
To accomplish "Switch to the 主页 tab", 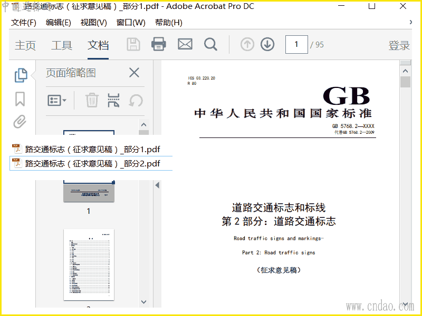I will click(x=25, y=45).
